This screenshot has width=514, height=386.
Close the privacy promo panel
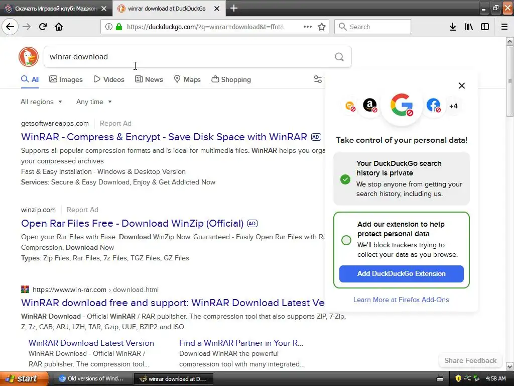click(x=462, y=85)
